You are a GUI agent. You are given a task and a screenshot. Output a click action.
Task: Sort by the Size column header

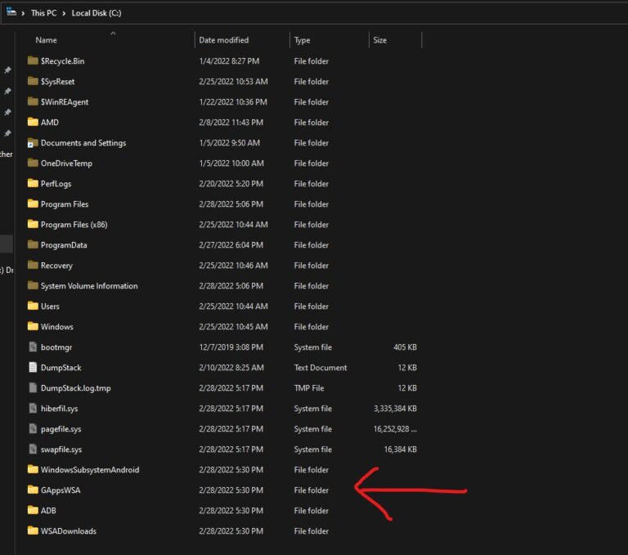point(379,40)
